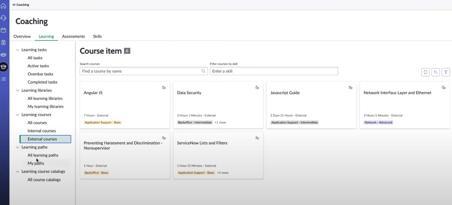Switch to the Assessments tab

coord(73,36)
